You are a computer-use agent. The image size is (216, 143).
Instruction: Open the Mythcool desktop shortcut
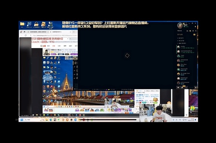tap(29, 25)
